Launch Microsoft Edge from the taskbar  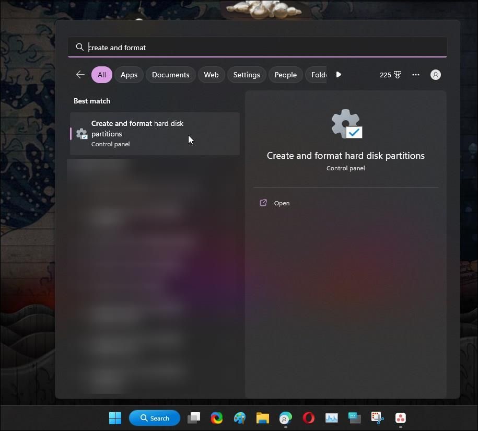pyautogui.click(x=217, y=418)
